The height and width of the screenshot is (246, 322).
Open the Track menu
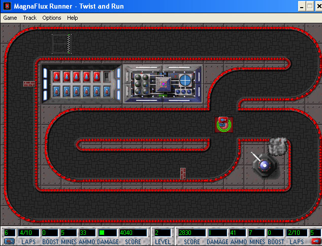coord(30,18)
